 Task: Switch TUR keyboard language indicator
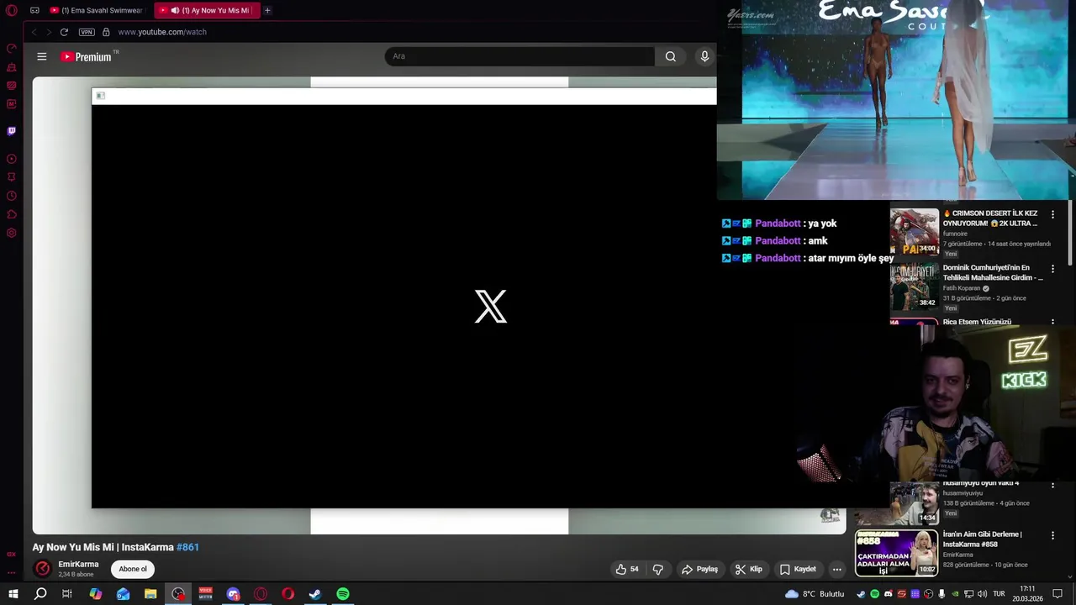pos(1000,594)
